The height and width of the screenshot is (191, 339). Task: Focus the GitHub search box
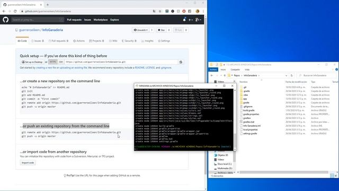point(38,20)
